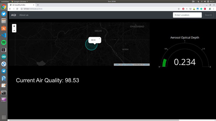Focus the Enter Location input field
This screenshot has width=216, height=121.
click(187, 15)
